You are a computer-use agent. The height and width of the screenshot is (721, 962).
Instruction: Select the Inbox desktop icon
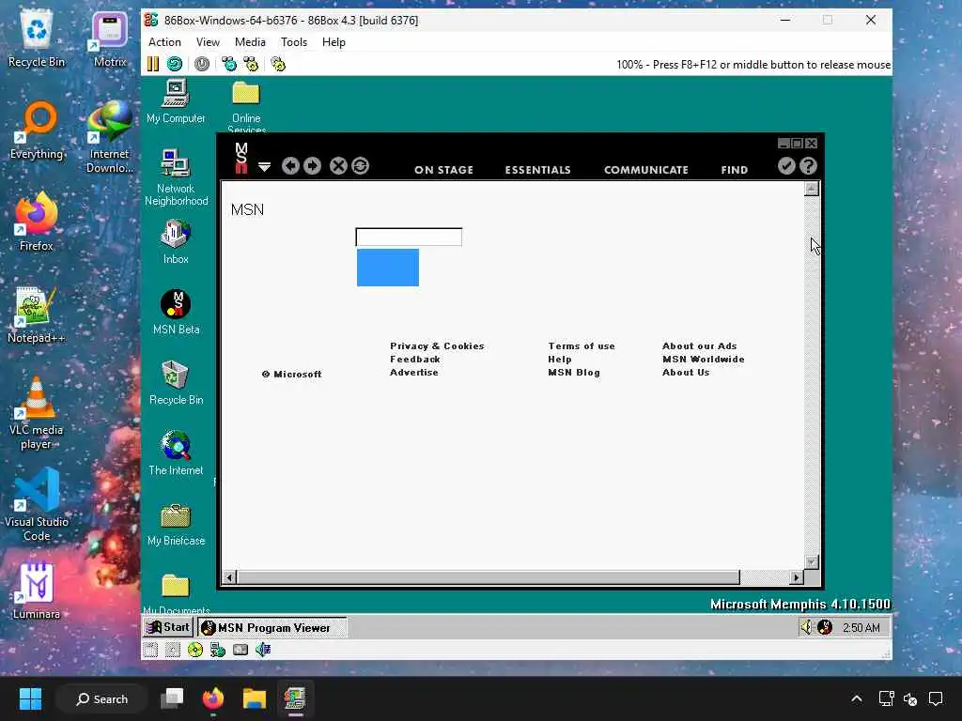click(176, 241)
